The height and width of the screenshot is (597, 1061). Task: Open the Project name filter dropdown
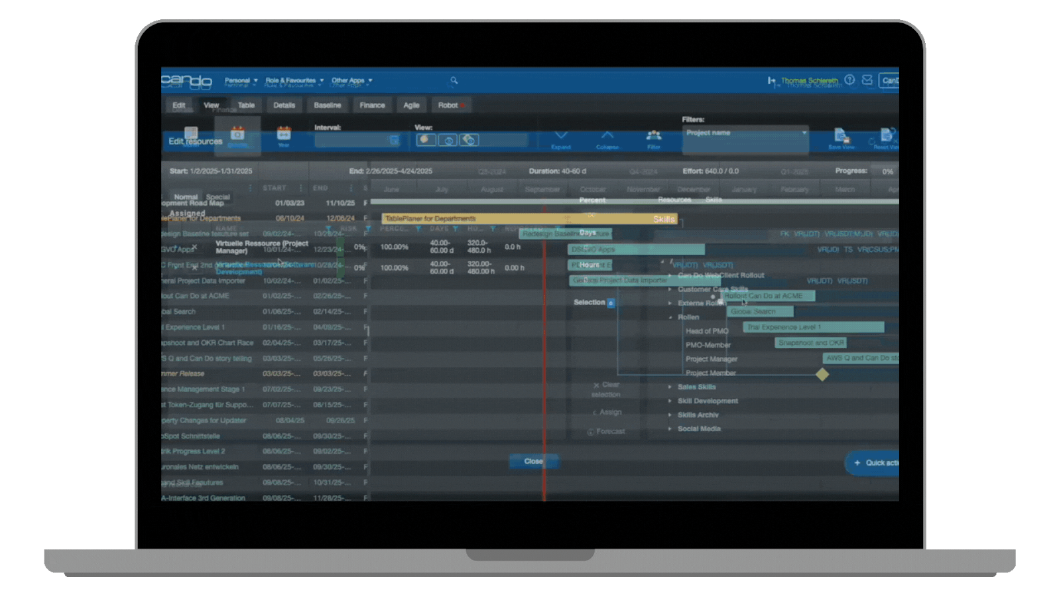(745, 133)
